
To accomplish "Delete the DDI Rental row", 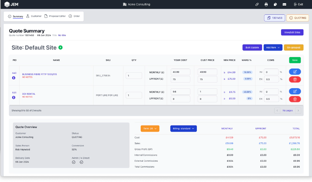I will point(295,99).
